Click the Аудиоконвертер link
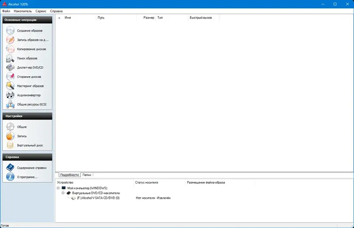The height and width of the screenshot is (228, 354). (x=29, y=95)
